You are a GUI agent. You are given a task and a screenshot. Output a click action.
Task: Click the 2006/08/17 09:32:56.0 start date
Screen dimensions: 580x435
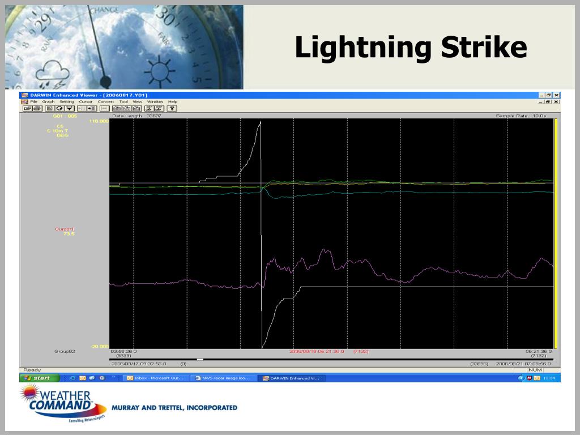point(139,364)
